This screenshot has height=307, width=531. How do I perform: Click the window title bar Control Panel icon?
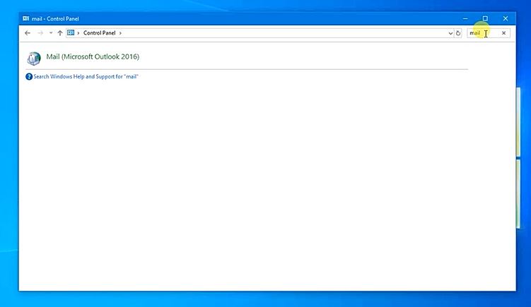26,18
